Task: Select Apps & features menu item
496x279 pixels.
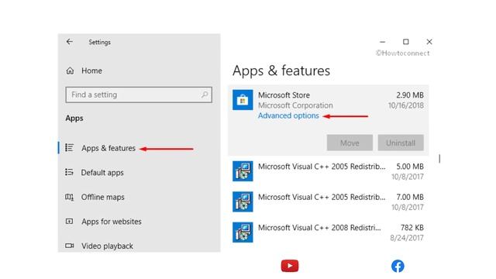Action: [x=108, y=148]
